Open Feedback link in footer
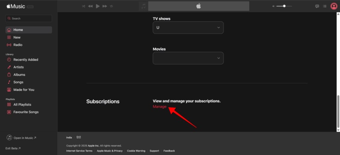Image resolution: width=340 pixels, height=155 pixels. [169, 151]
